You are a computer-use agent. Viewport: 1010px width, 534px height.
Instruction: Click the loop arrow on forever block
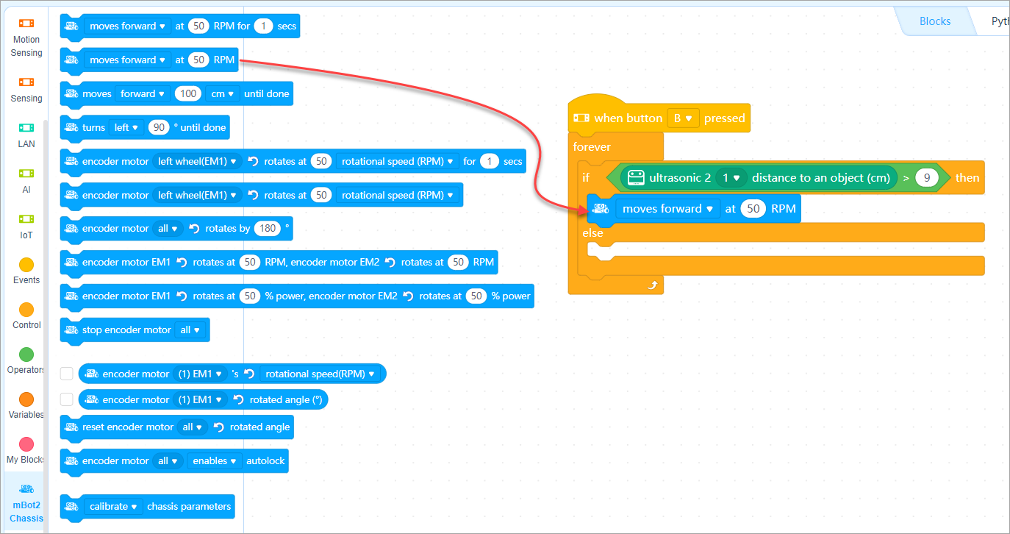coord(651,285)
